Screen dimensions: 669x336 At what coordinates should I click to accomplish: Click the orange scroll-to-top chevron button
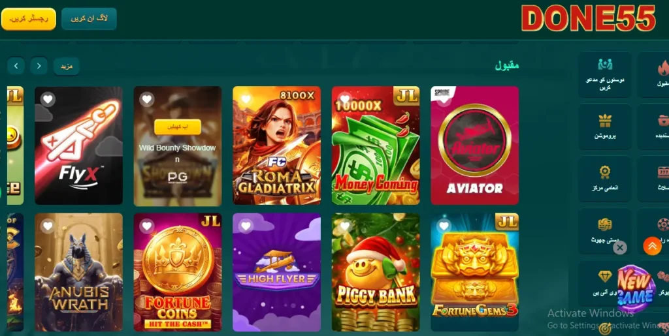coord(652,246)
